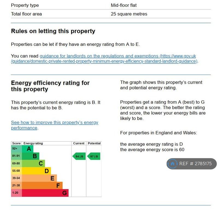Click the 'Mid-floor flat' property type value
220x210 pixels.
[124, 5]
